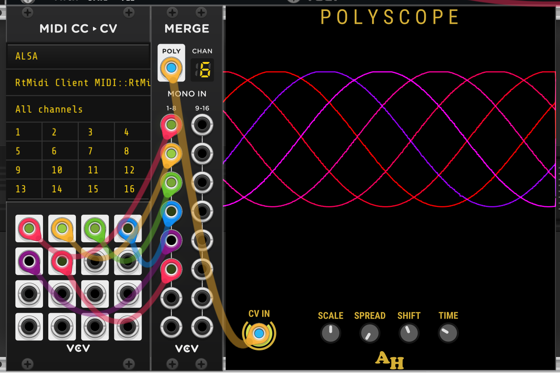560x373 pixels.
Task: Click the Polyscope waveform display
Action: [x=390, y=162]
